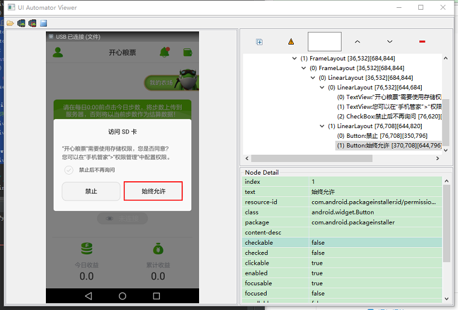The width and height of the screenshot is (458, 310).
Task: Select the (2) CheckBox 禁止后不再询问 tree row
Action: click(x=389, y=117)
